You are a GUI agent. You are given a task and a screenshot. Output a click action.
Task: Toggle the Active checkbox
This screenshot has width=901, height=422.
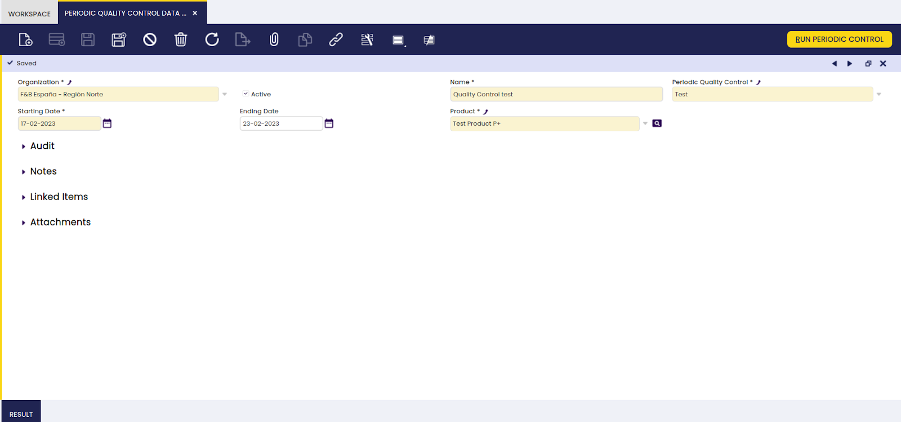tap(246, 94)
